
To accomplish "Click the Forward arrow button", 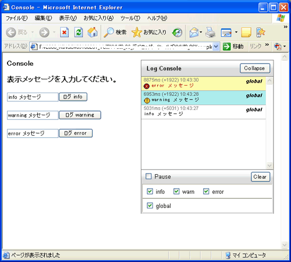I will pos(44,32).
